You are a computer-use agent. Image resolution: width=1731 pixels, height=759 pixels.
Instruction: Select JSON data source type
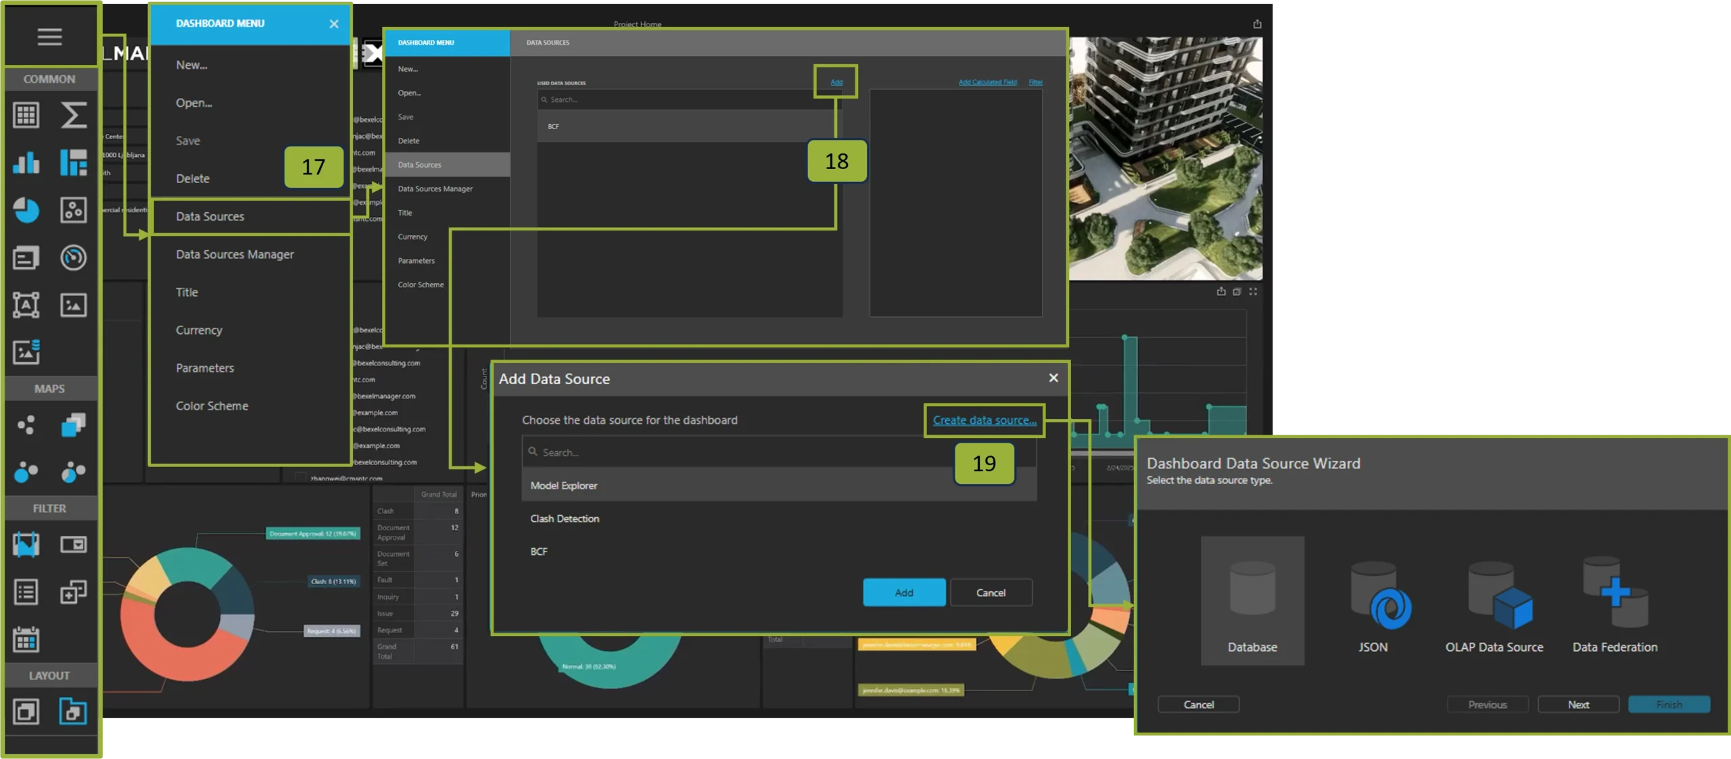pos(1373,607)
